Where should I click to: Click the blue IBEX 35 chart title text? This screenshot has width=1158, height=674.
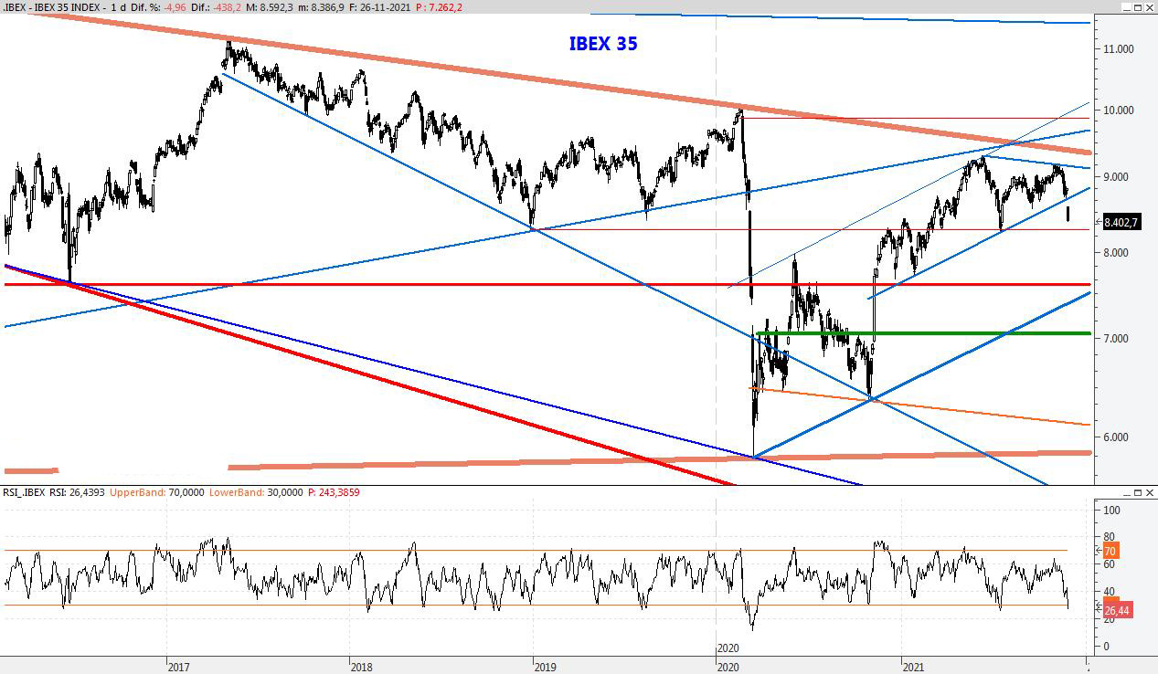(x=602, y=44)
